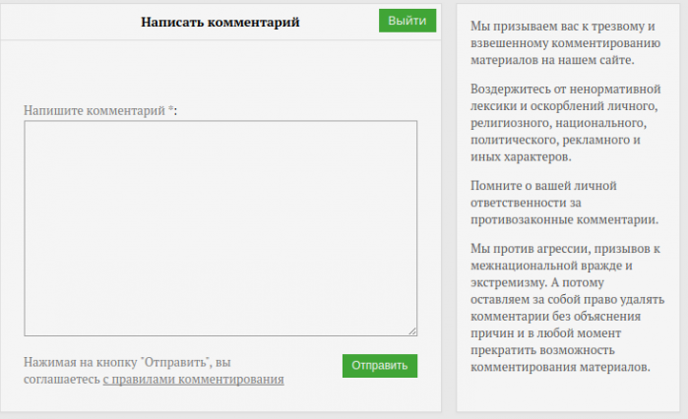Click the phrase комментирования материалов at sidebar end
Screen dimensions: 688x419
point(560,368)
